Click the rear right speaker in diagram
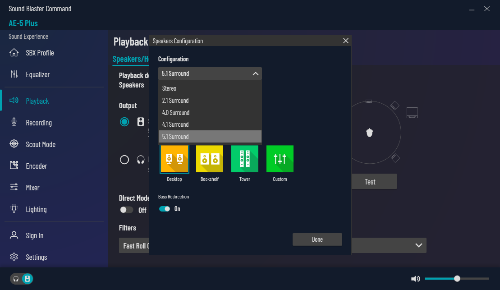Screen dimensions: 500x290 click(395, 158)
